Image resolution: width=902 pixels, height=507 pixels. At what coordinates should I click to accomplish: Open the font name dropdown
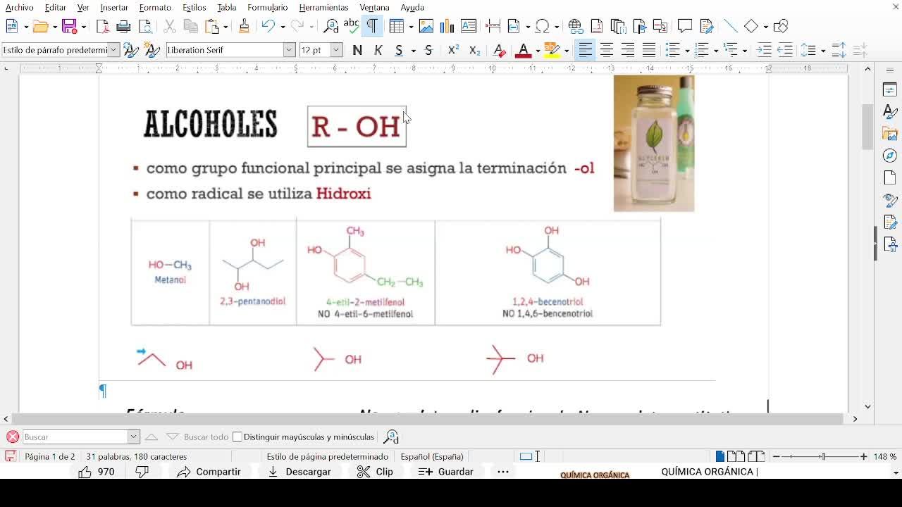(x=289, y=50)
